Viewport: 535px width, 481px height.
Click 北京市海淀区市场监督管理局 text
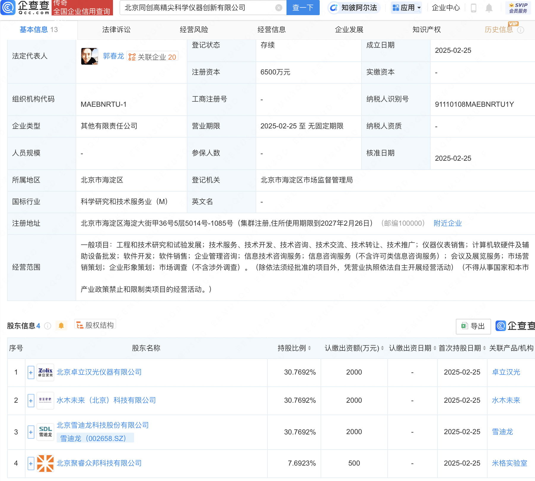[x=307, y=180]
